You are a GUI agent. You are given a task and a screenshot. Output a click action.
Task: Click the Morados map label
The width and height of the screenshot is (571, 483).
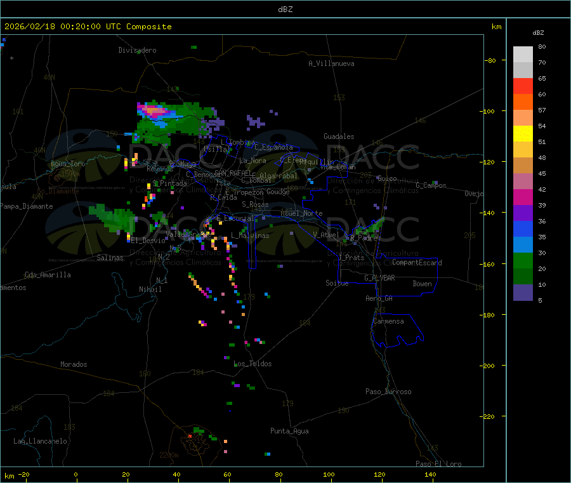pyautogui.click(x=74, y=364)
